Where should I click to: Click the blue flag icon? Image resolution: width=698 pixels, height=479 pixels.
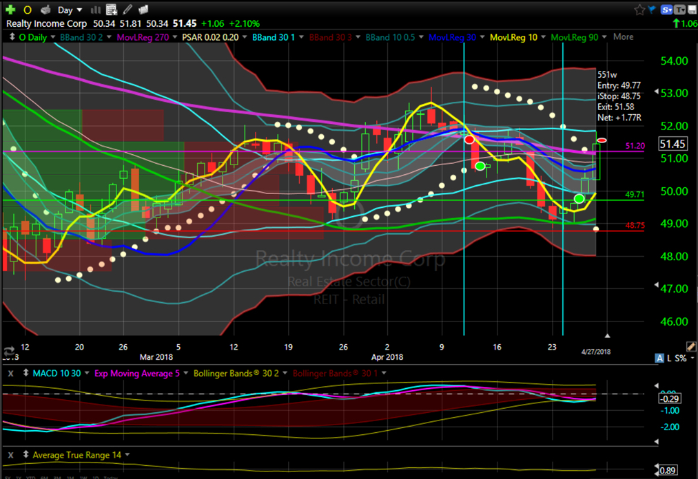[652, 10]
